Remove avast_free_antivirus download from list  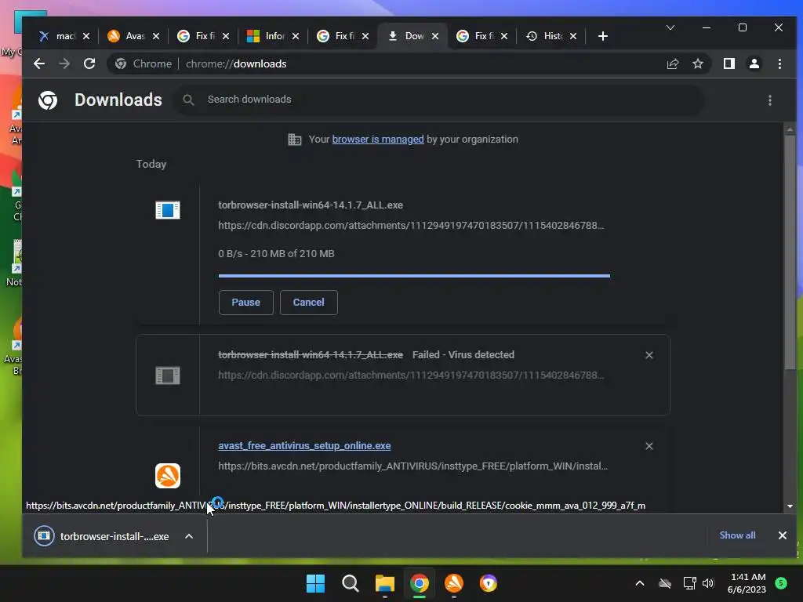tap(649, 446)
